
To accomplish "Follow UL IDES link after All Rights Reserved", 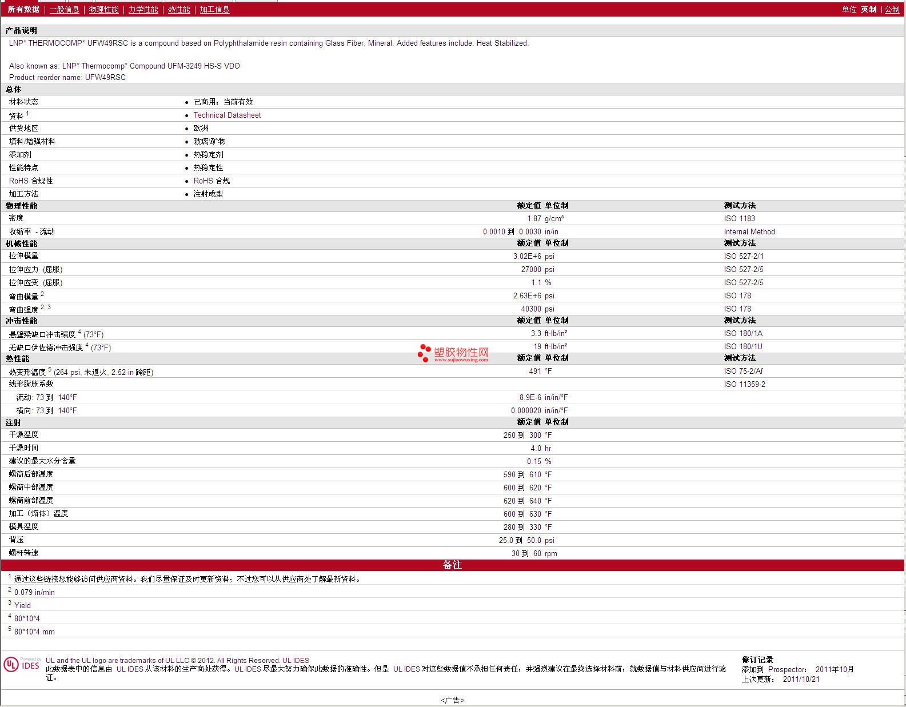I will pyautogui.click(x=296, y=661).
